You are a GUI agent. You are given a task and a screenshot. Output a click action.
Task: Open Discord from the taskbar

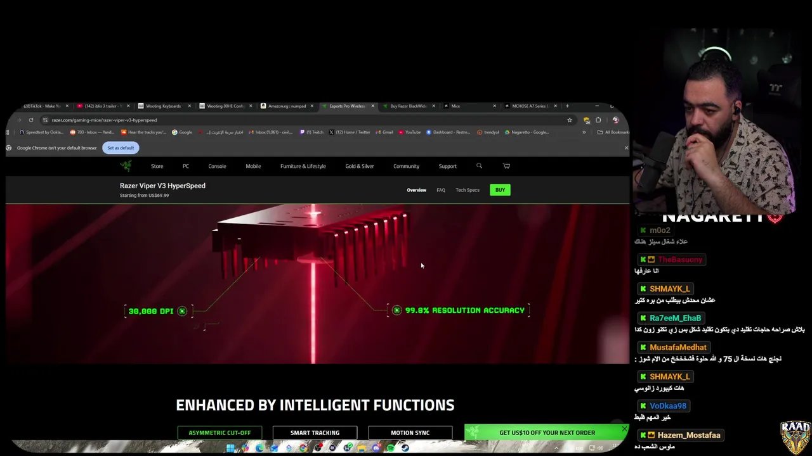tap(376, 448)
